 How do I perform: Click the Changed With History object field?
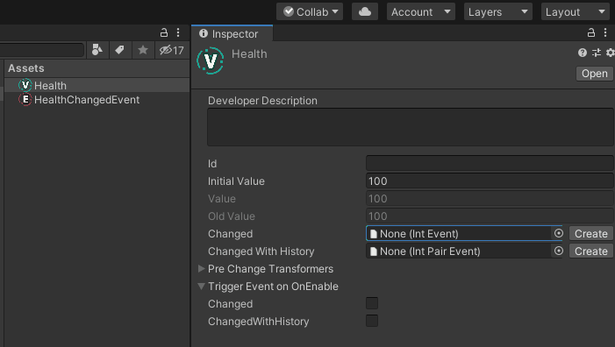pos(458,251)
